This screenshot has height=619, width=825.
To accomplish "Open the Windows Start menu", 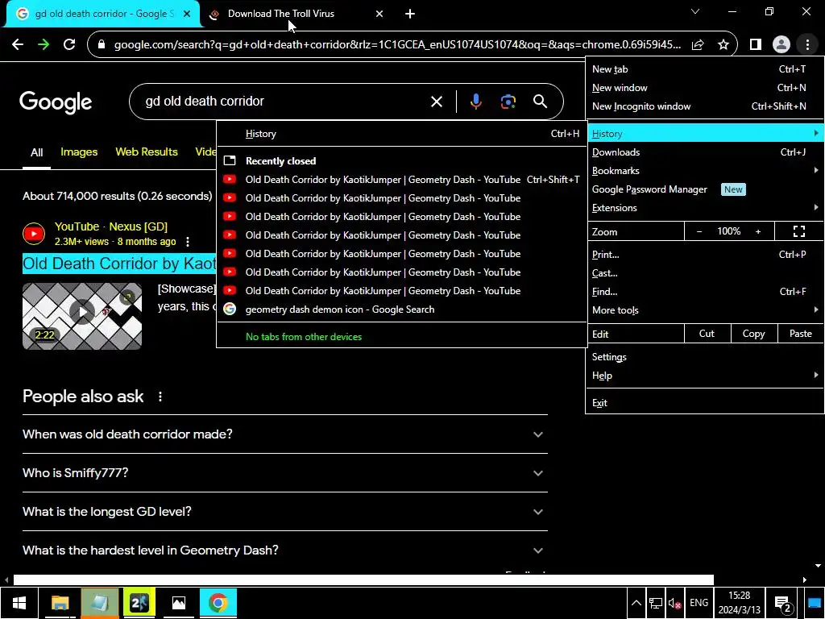I will (19, 603).
